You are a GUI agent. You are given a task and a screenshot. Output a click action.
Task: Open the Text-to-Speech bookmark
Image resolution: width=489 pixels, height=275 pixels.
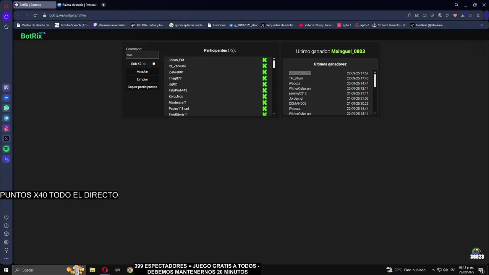72,25
